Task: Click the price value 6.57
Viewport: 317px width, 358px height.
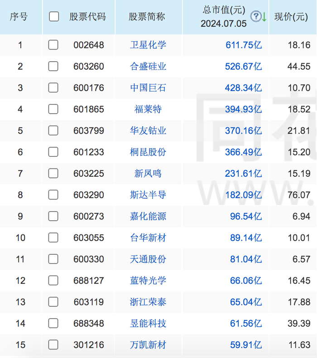Action: click(301, 259)
